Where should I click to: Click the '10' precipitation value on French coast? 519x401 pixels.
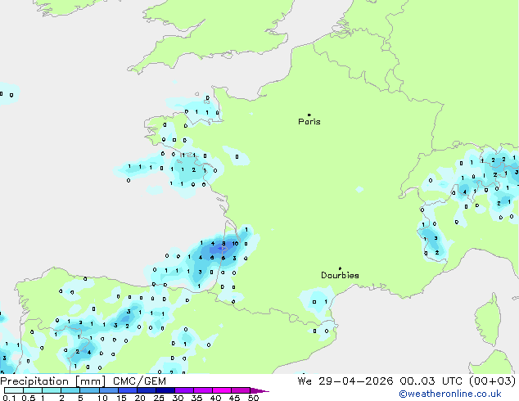tap(235, 244)
